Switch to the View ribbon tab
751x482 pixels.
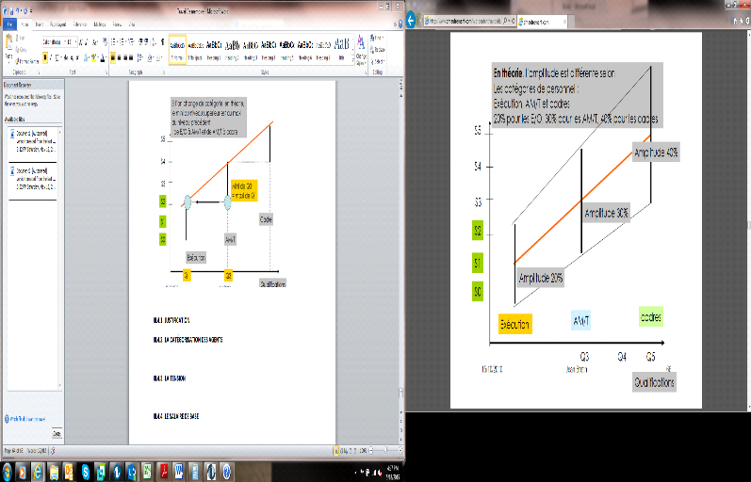(x=132, y=24)
